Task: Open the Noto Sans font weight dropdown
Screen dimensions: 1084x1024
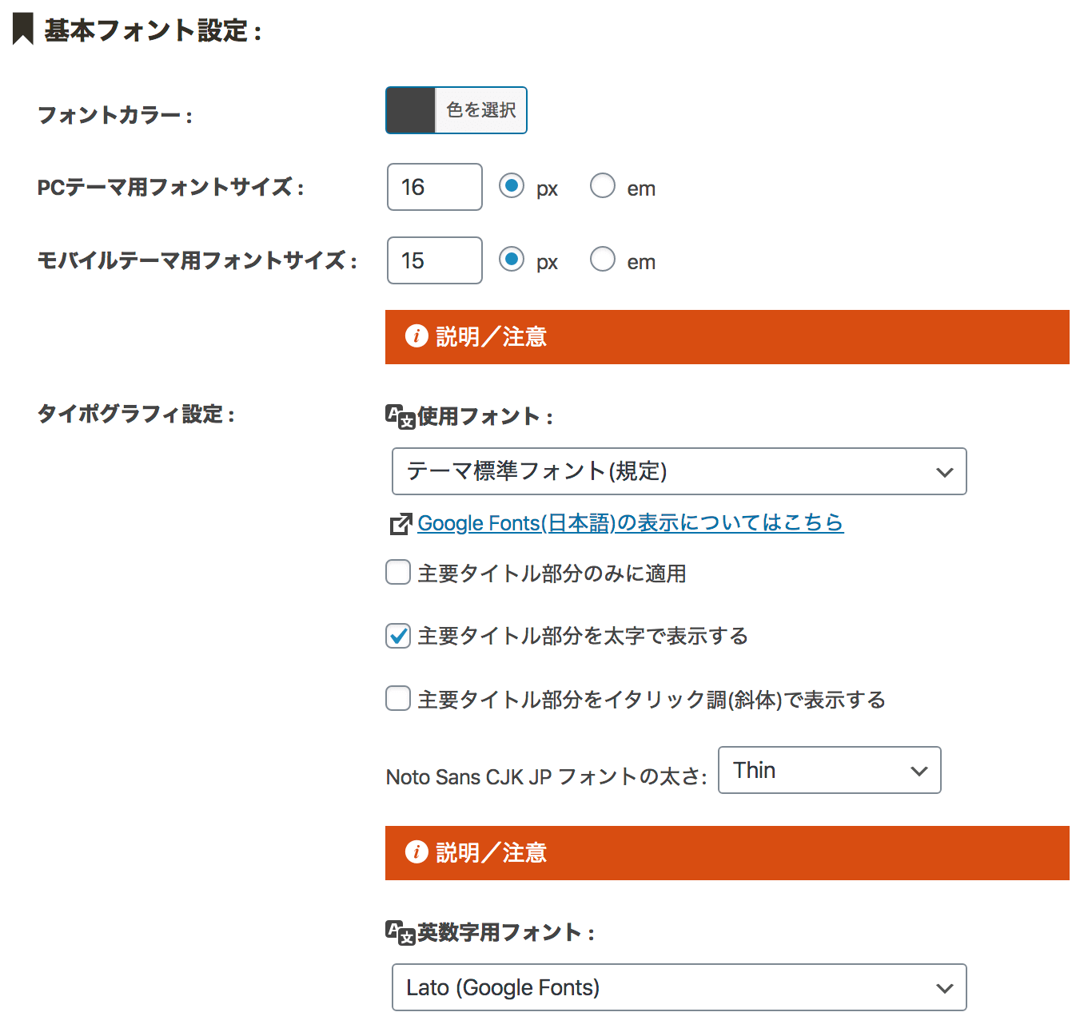Action: 829,770
